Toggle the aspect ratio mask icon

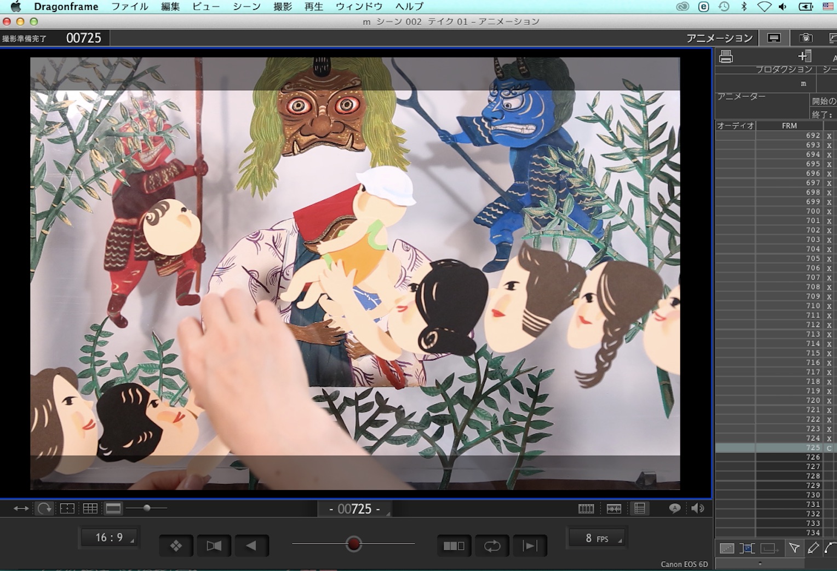click(113, 509)
